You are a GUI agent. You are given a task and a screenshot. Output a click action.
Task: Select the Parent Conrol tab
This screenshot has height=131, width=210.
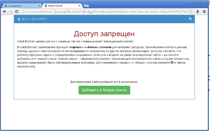tap(62, 6)
